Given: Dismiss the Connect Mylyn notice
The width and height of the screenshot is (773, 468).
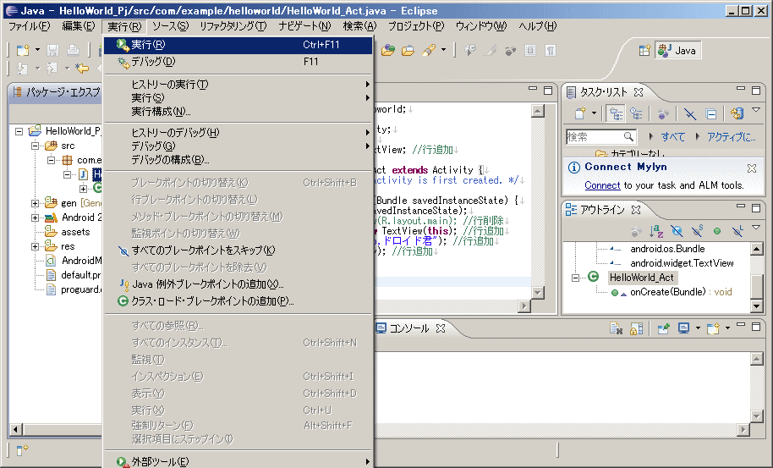Looking at the screenshot, I should (x=751, y=168).
